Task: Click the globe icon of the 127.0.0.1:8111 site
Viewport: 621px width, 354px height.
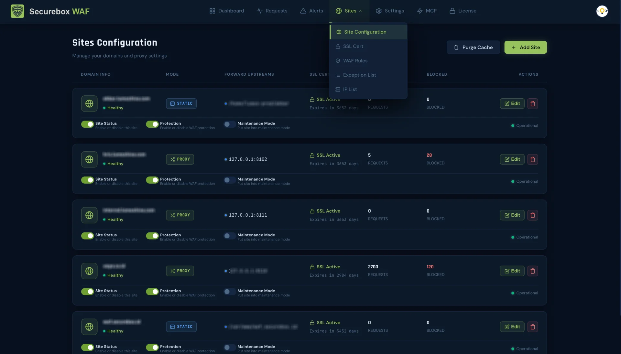Action: [89, 215]
